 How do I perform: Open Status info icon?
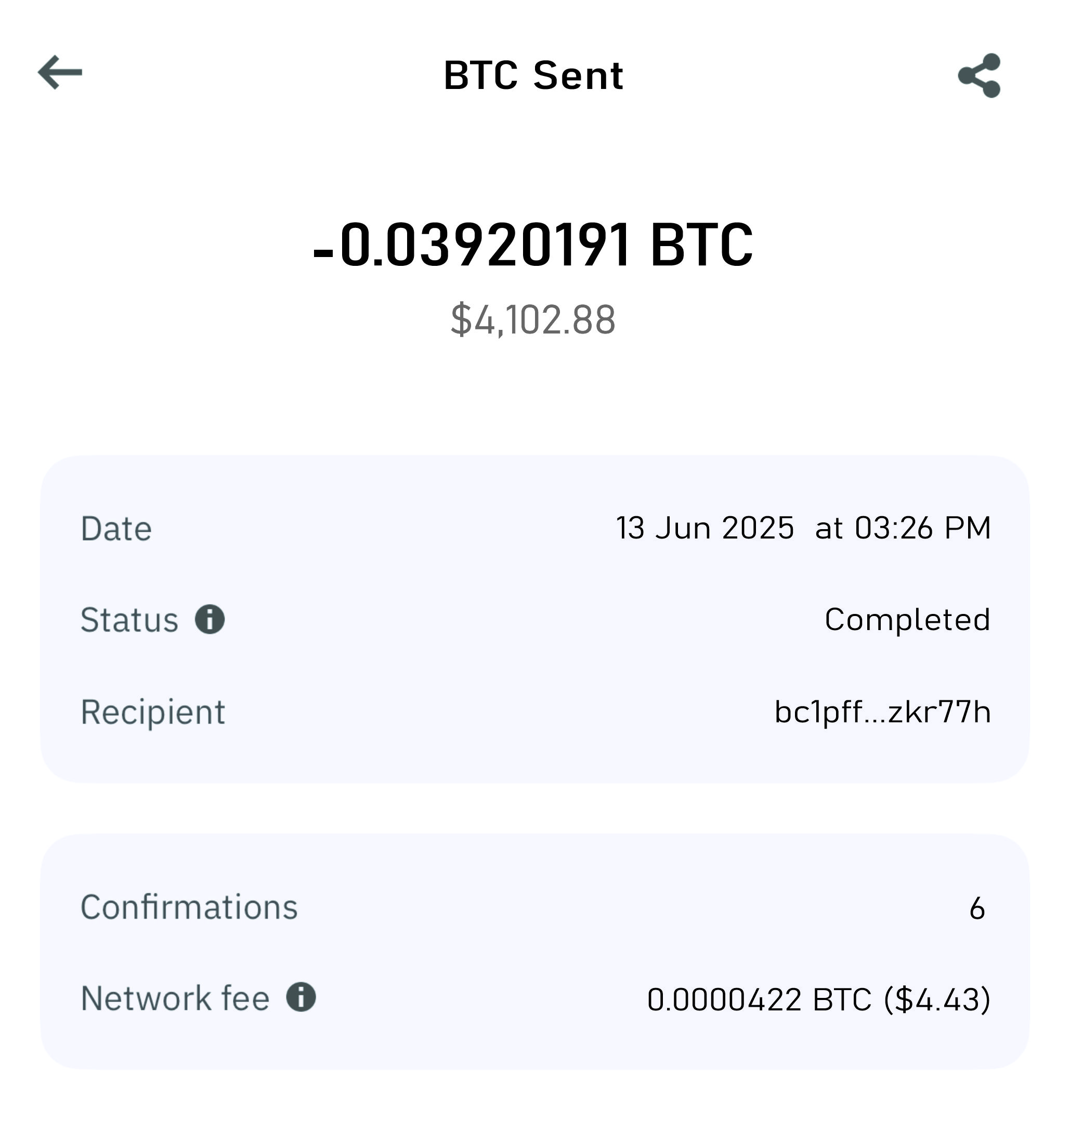point(210,619)
